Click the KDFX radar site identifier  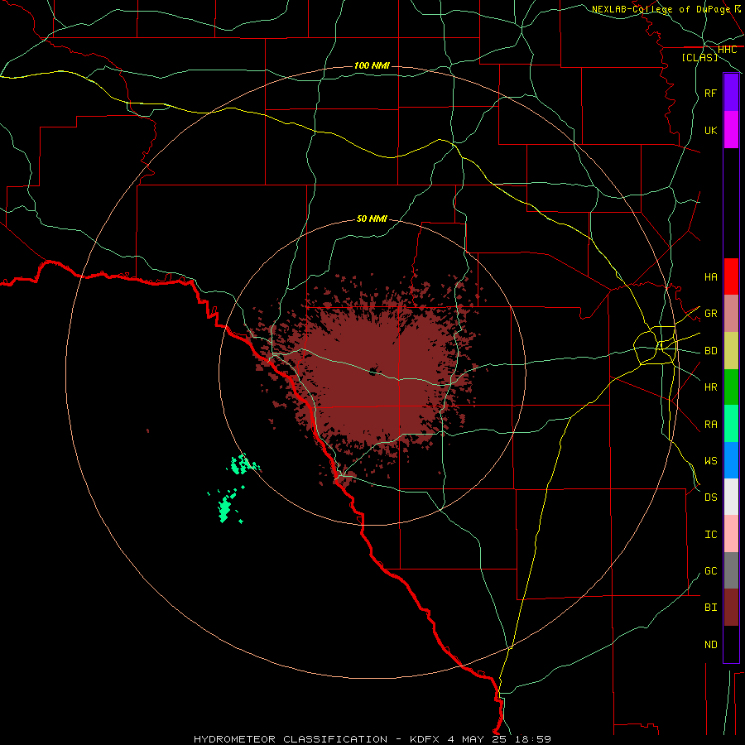(x=425, y=739)
